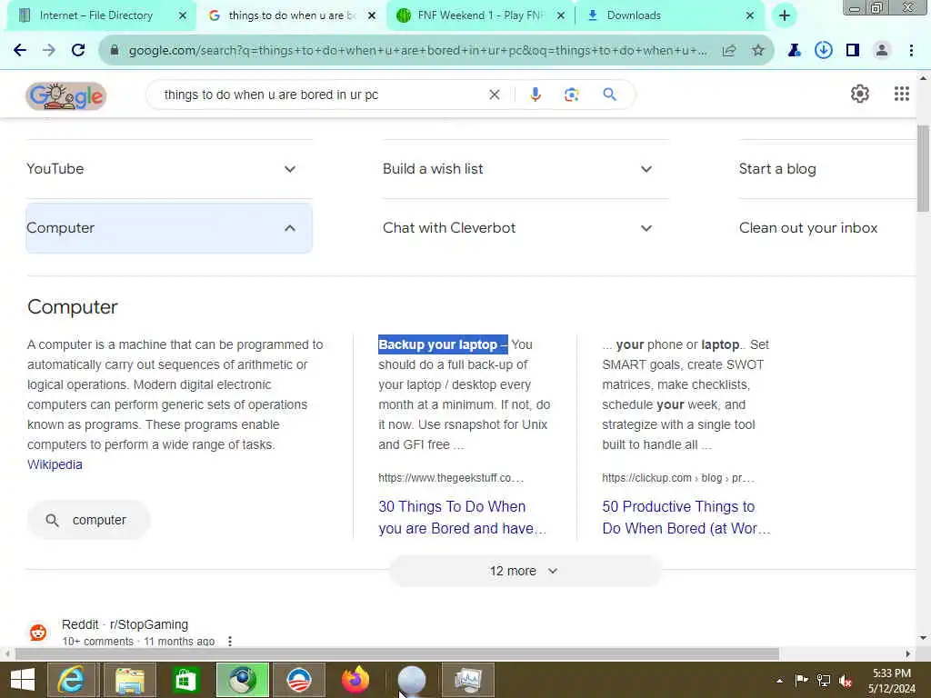Open Reddit result three-dot options
Image resolution: width=931 pixels, height=698 pixels.
(x=230, y=641)
